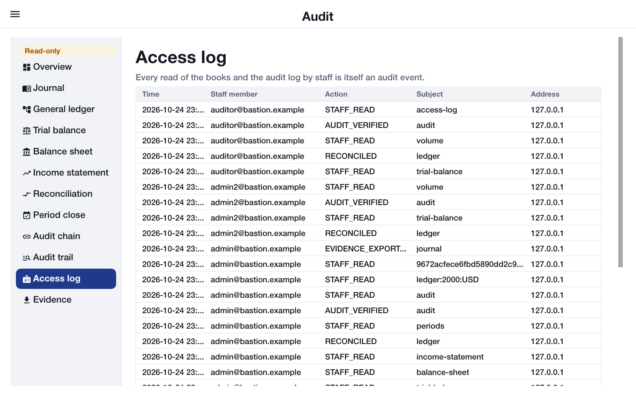Click address in the periods row
The height and width of the screenshot is (397, 636).
[x=547, y=326]
